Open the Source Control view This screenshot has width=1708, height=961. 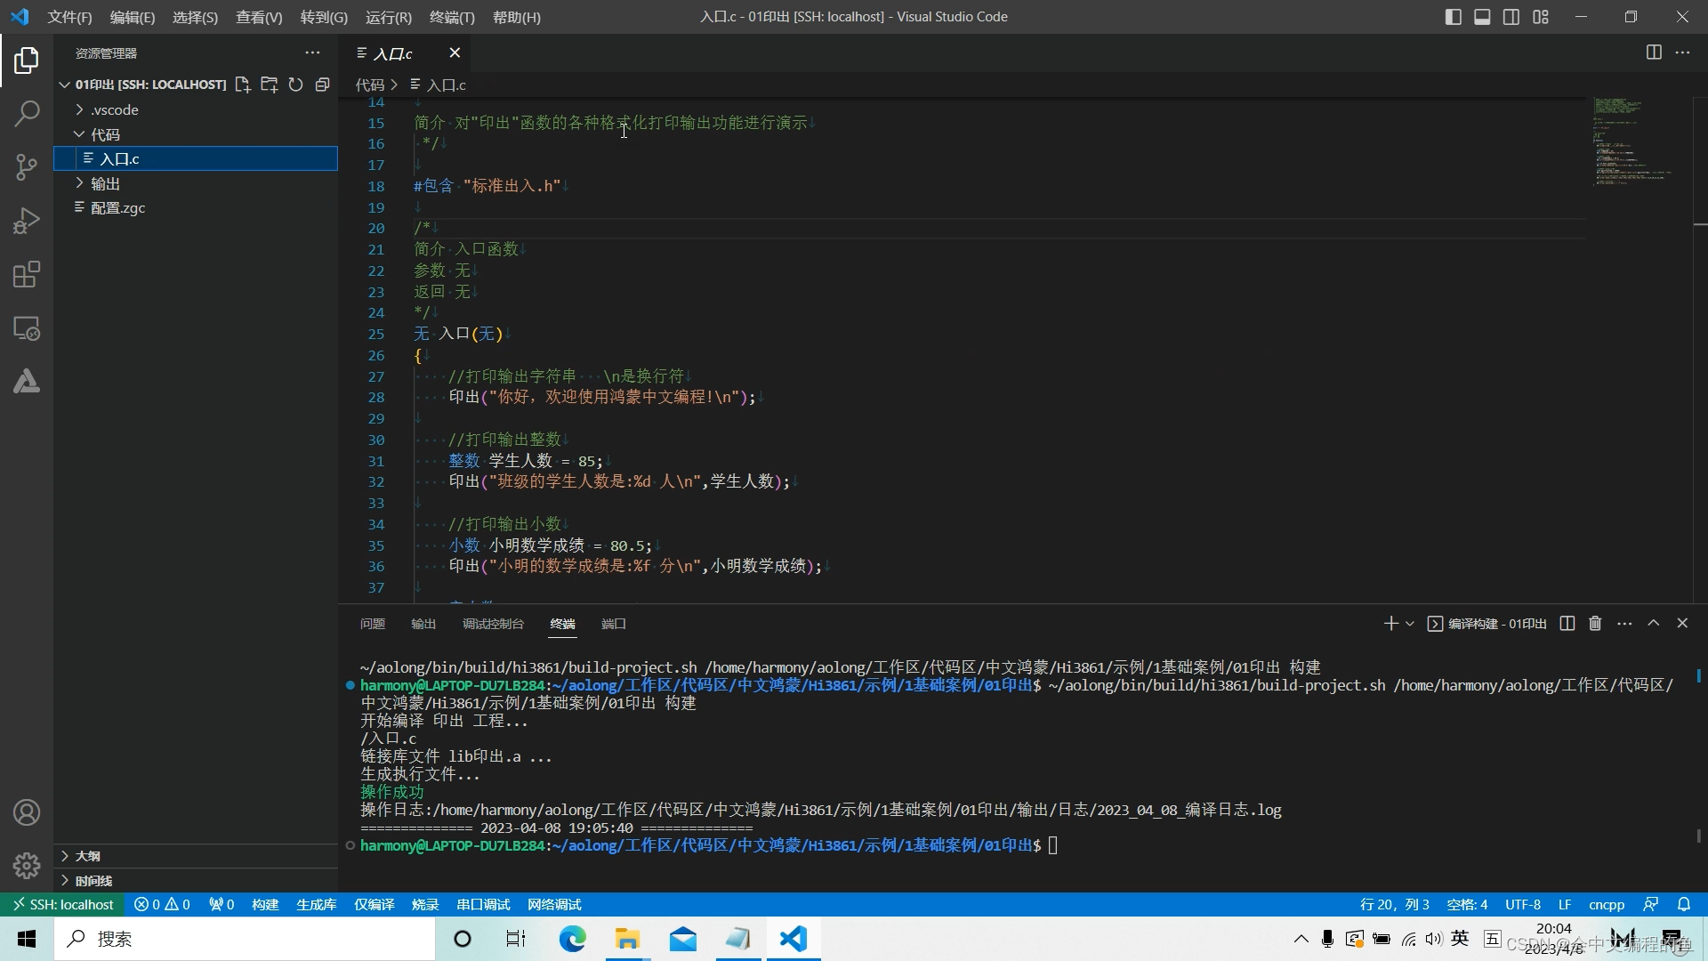[x=27, y=167]
